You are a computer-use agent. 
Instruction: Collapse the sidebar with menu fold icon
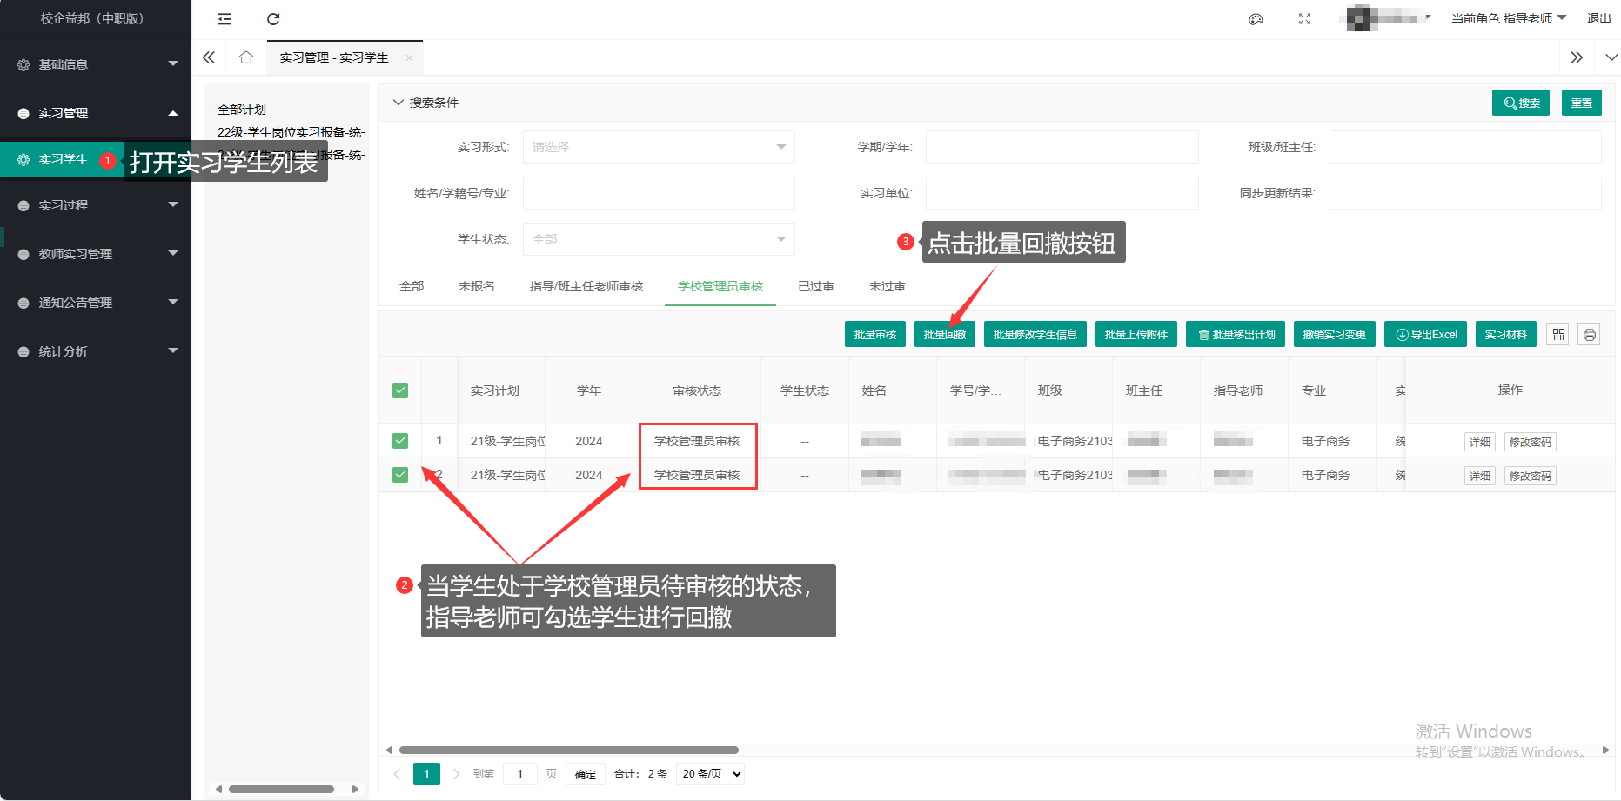224,19
